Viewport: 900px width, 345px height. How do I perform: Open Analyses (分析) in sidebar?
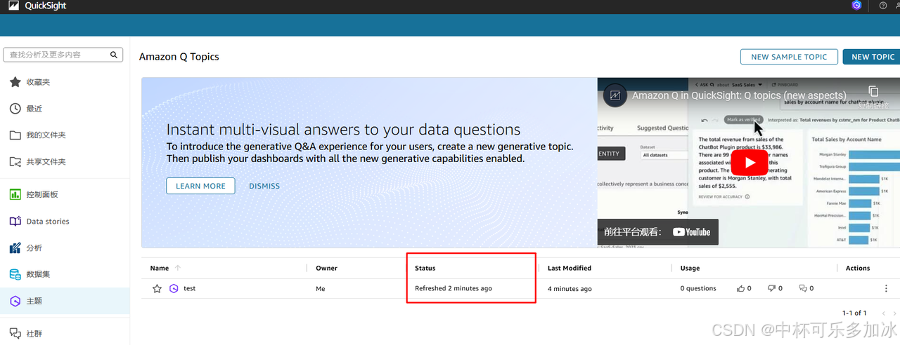pos(34,248)
